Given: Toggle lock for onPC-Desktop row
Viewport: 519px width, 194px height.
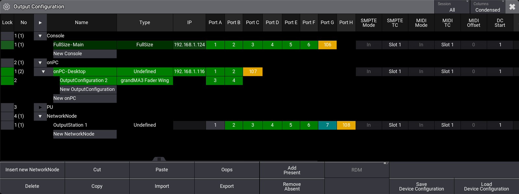Looking at the screenshot, I should (7, 72).
